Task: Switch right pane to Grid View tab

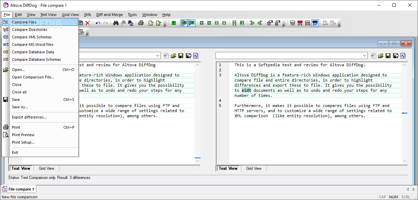Action: click(254, 168)
